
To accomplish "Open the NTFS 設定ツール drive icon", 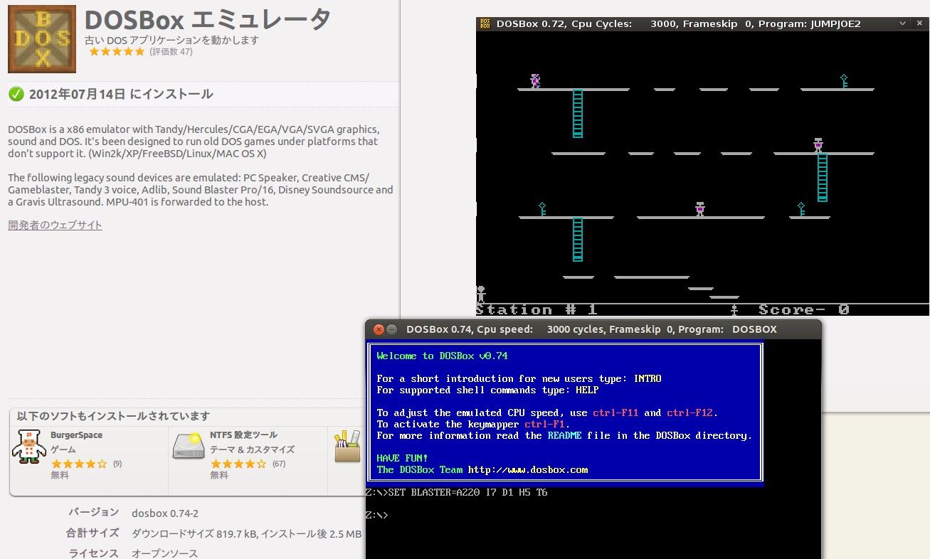I will pyautogui.click(x=189, y=447).
